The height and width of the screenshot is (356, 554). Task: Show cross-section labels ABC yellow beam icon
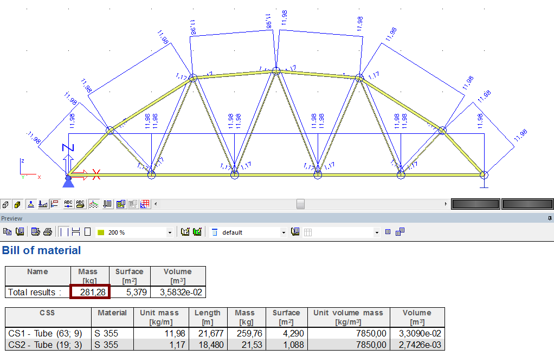tap(81, 204)
